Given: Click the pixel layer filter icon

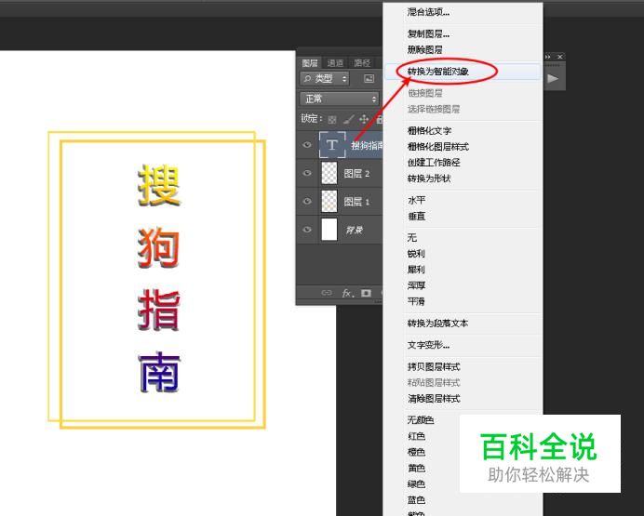Looking at the screenshot, I should pos(369,78).
